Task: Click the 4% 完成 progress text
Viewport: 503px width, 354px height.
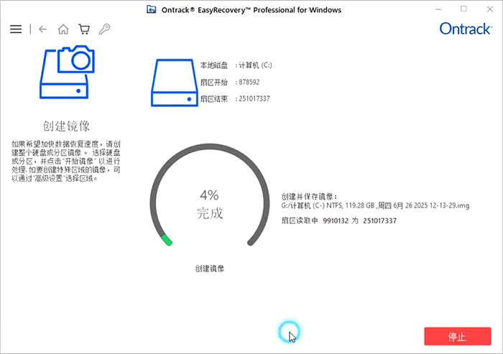Action: (210, 204)
